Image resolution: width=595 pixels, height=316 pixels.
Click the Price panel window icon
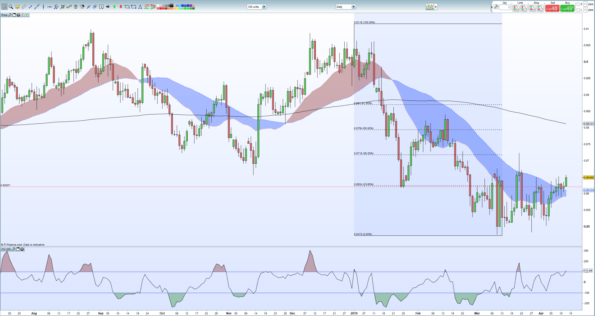14,15
